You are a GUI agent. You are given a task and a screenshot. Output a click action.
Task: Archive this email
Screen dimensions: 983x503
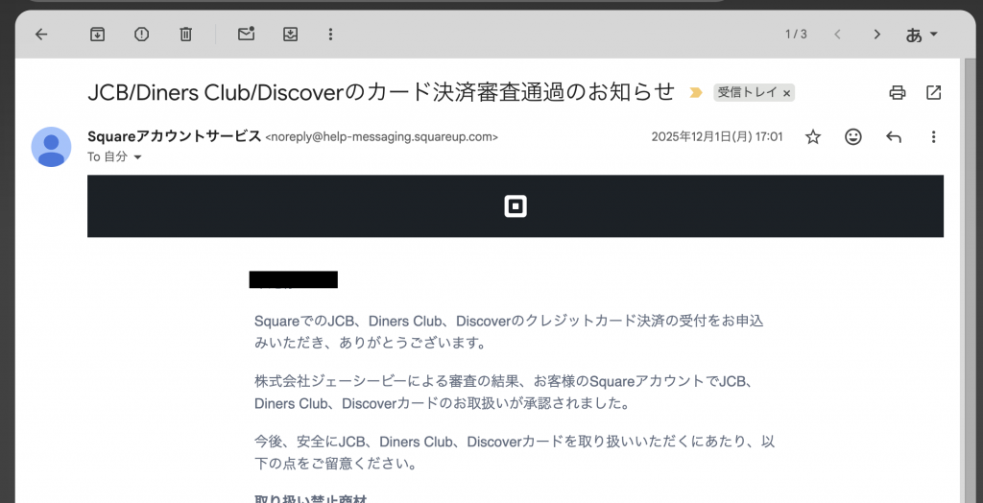click(97, 35)
